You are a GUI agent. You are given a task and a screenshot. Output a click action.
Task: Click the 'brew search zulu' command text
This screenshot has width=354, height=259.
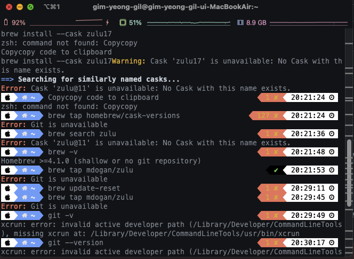(x=82, y=134)
